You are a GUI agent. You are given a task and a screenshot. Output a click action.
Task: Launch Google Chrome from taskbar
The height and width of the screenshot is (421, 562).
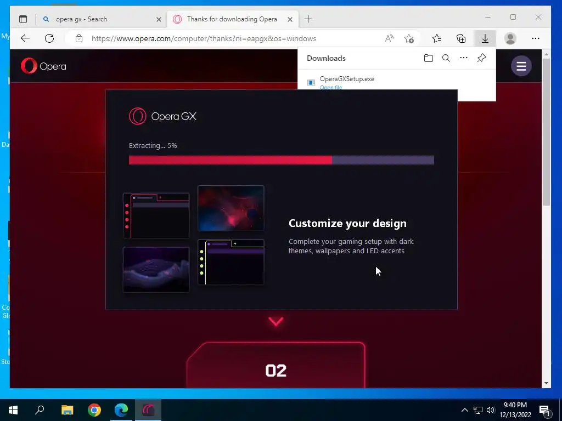pos(94,410)
